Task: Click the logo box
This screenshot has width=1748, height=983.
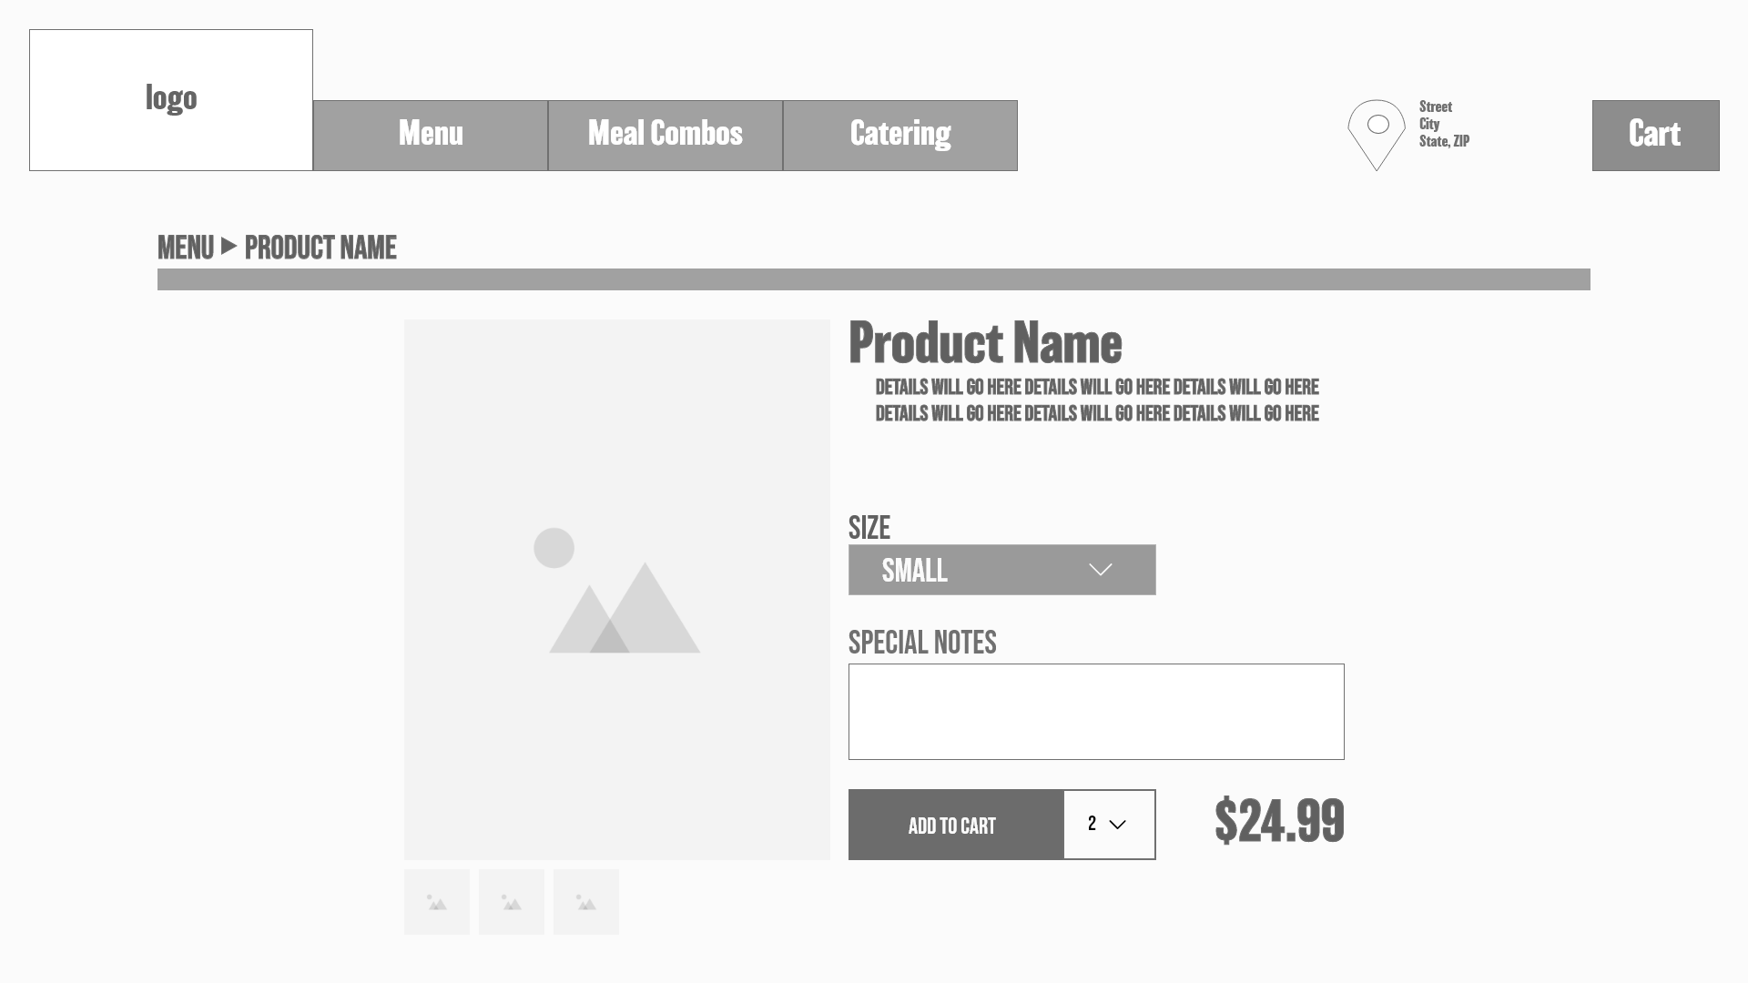Action: 171,100
